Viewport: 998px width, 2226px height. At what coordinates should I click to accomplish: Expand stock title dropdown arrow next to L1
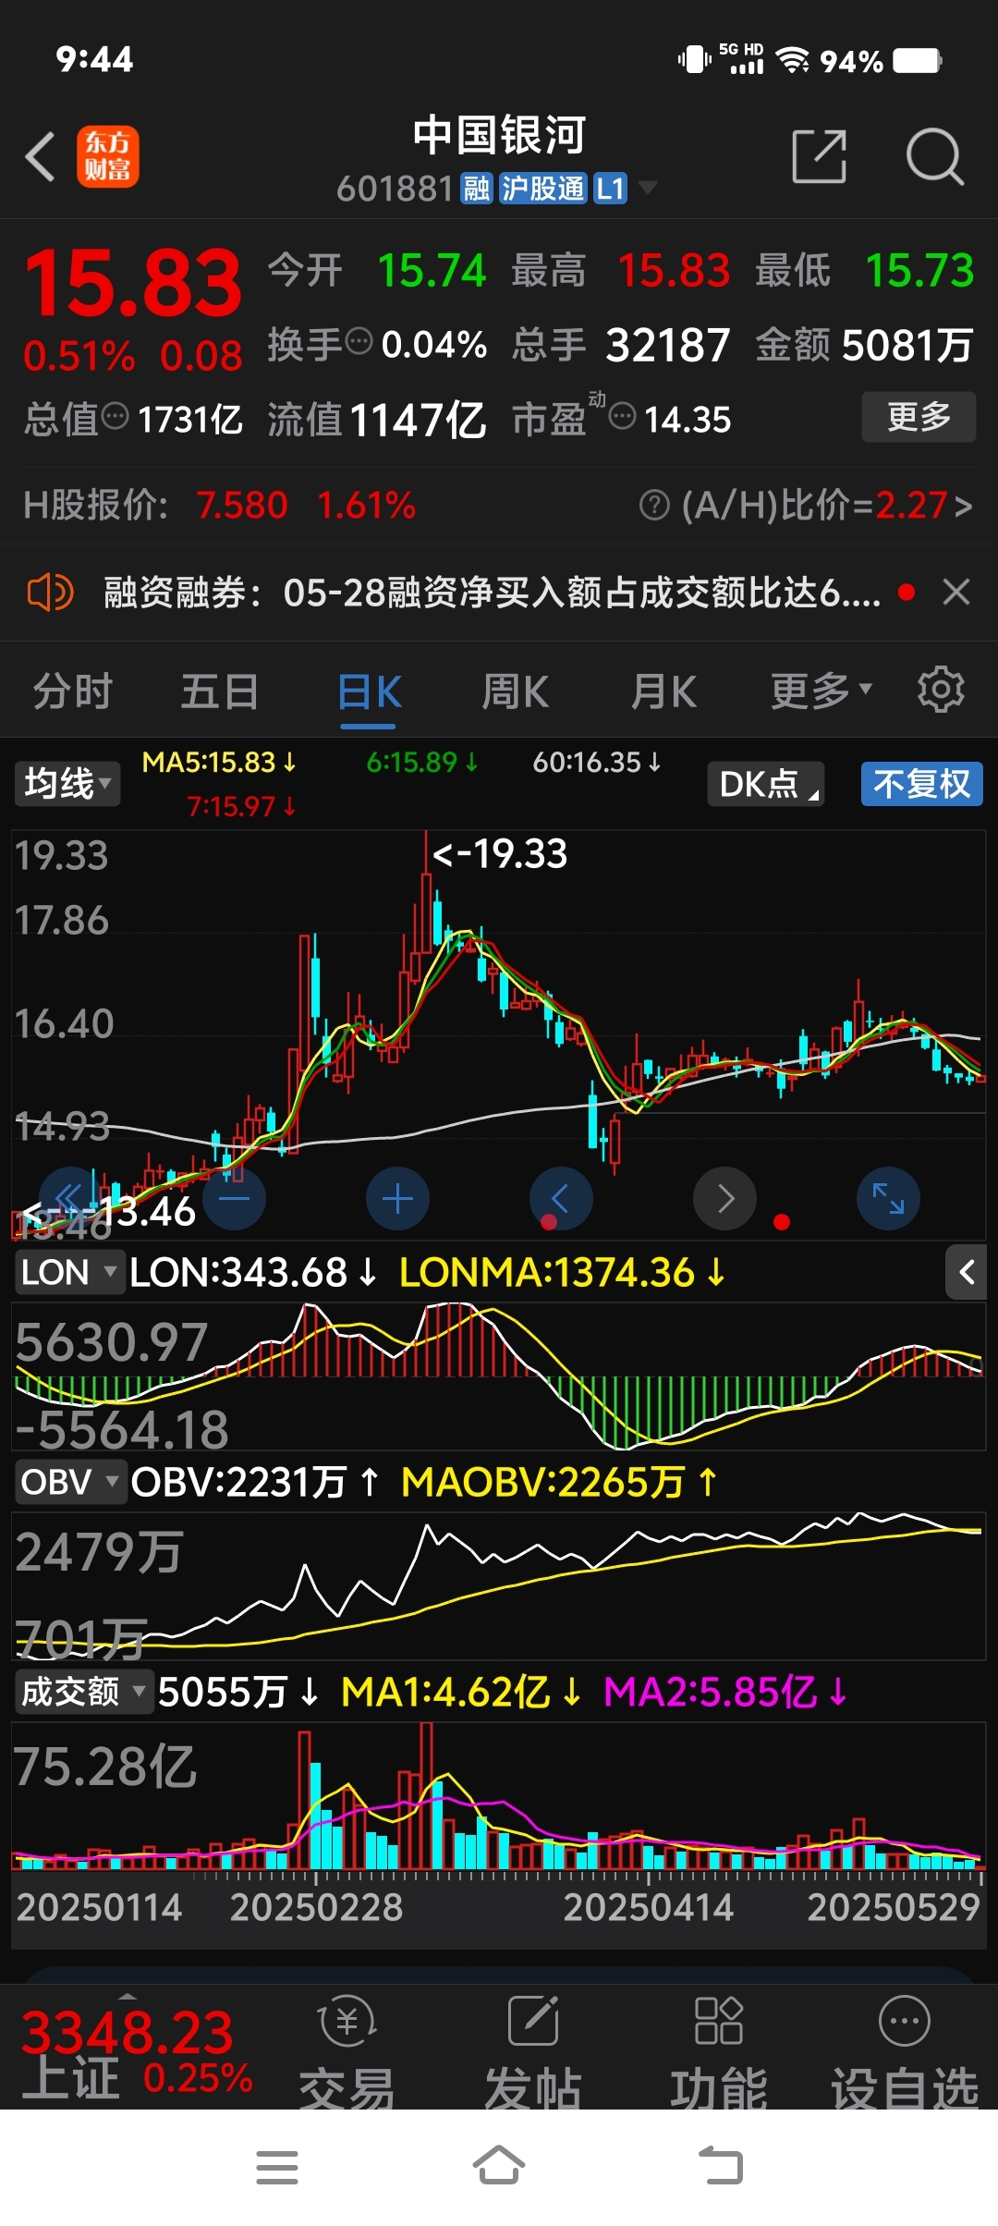tap(648, 188)
